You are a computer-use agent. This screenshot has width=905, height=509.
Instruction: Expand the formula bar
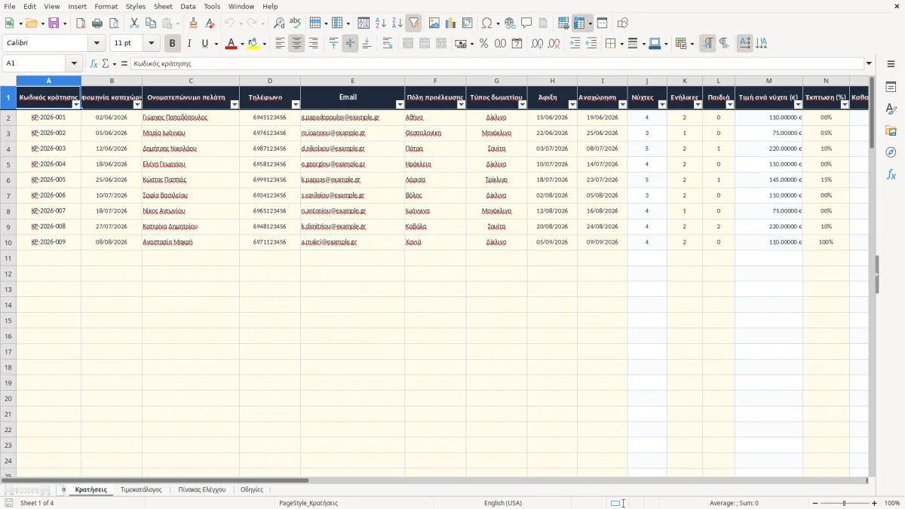869,64
